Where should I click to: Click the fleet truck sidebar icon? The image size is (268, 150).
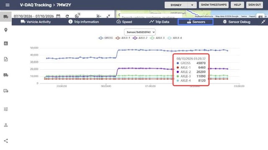[6, 75]
